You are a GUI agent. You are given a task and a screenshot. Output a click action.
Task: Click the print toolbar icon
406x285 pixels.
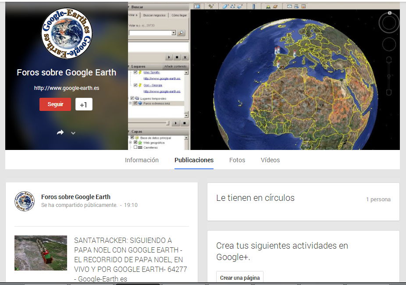(x=296, y=7)
